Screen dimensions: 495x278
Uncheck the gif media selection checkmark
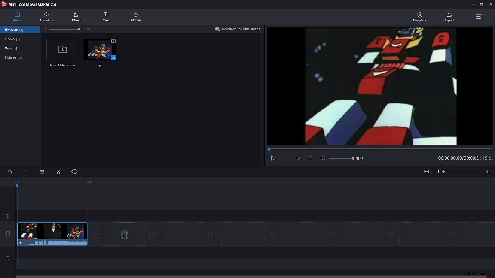coord(113,58)
